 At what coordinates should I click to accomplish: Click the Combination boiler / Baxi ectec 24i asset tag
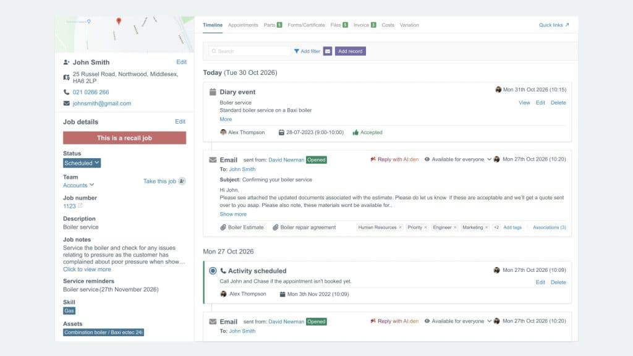pos(103,333)
